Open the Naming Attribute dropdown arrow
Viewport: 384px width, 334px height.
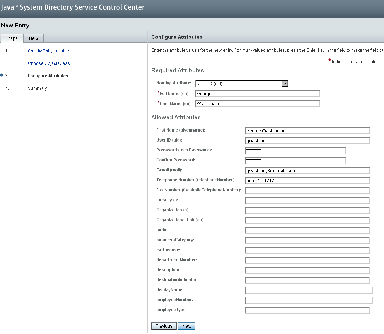point(285,83)
